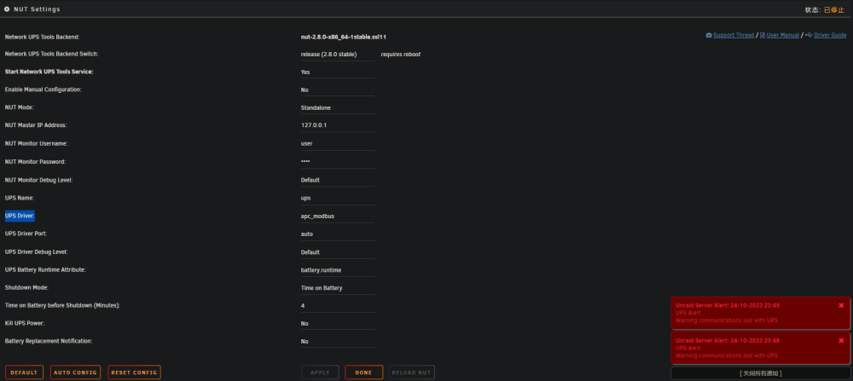The height and width of the screenshot is (381, 853).
Task: Click the close all notifications button
Action: pyautogui.click(x=761, y=373)
